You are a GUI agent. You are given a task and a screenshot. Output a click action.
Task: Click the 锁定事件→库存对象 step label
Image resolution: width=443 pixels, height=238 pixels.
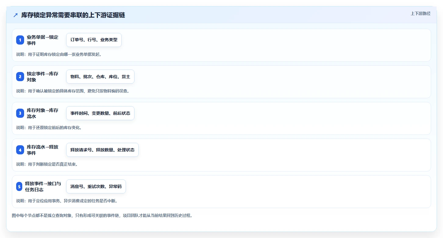(x=42, y=77)
